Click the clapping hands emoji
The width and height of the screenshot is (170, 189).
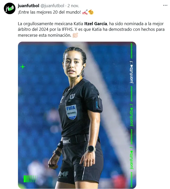point(75,35)
